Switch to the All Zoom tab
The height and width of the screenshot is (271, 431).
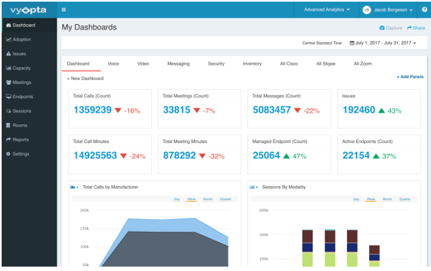pyautogui.click(x=363, y=64)
